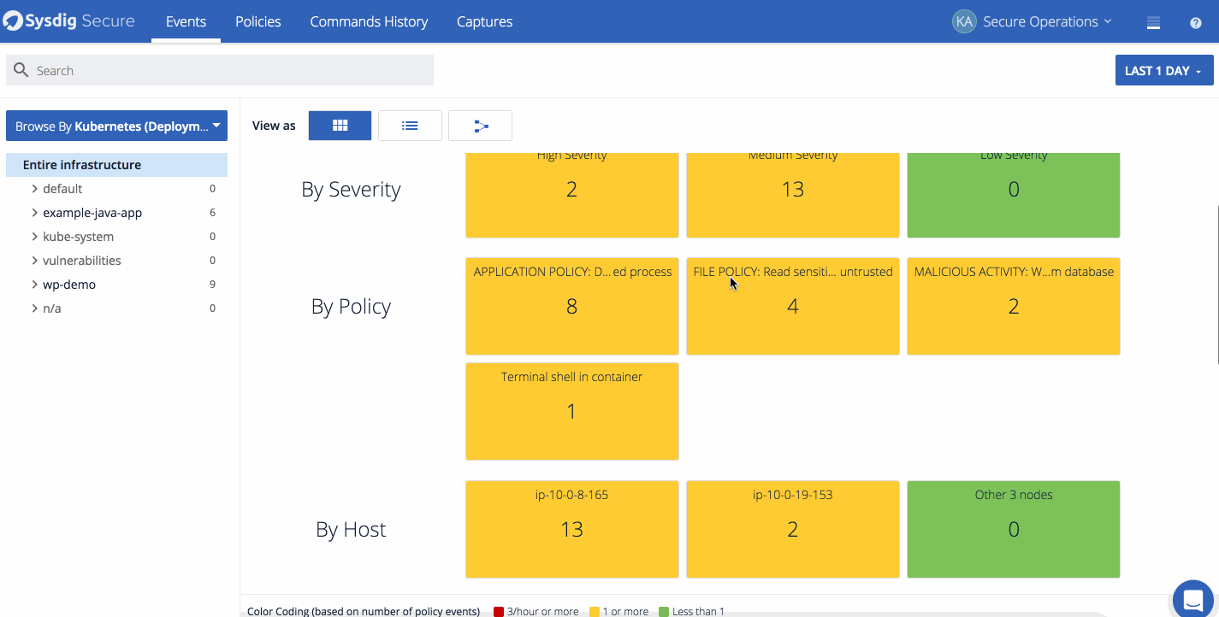Click the red 3/hour or more swatch

click(x=499, y=611)
